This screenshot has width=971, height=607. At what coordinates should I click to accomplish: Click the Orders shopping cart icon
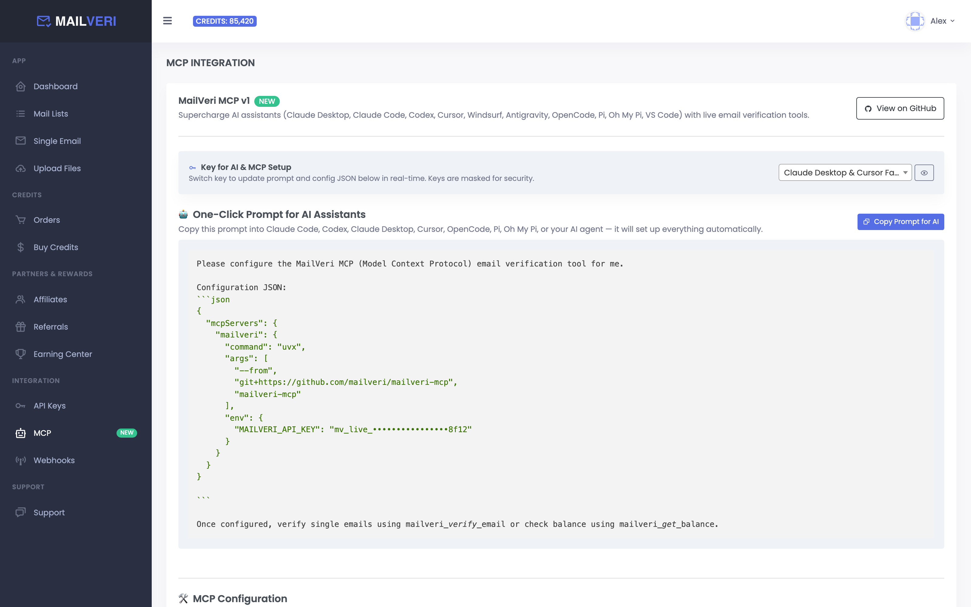(x=20, y=220)
